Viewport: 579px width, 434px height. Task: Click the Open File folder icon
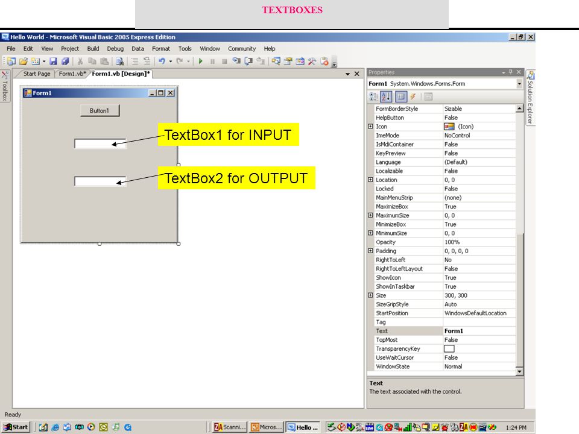pos(24,61)
